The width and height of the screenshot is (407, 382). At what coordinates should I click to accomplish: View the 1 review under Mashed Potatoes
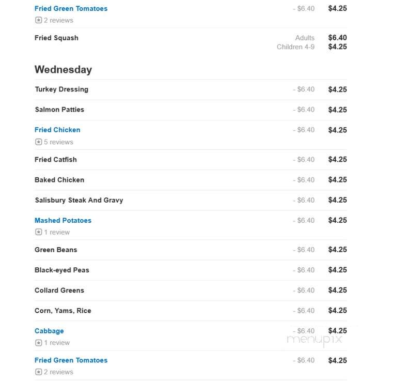(57, 232)
